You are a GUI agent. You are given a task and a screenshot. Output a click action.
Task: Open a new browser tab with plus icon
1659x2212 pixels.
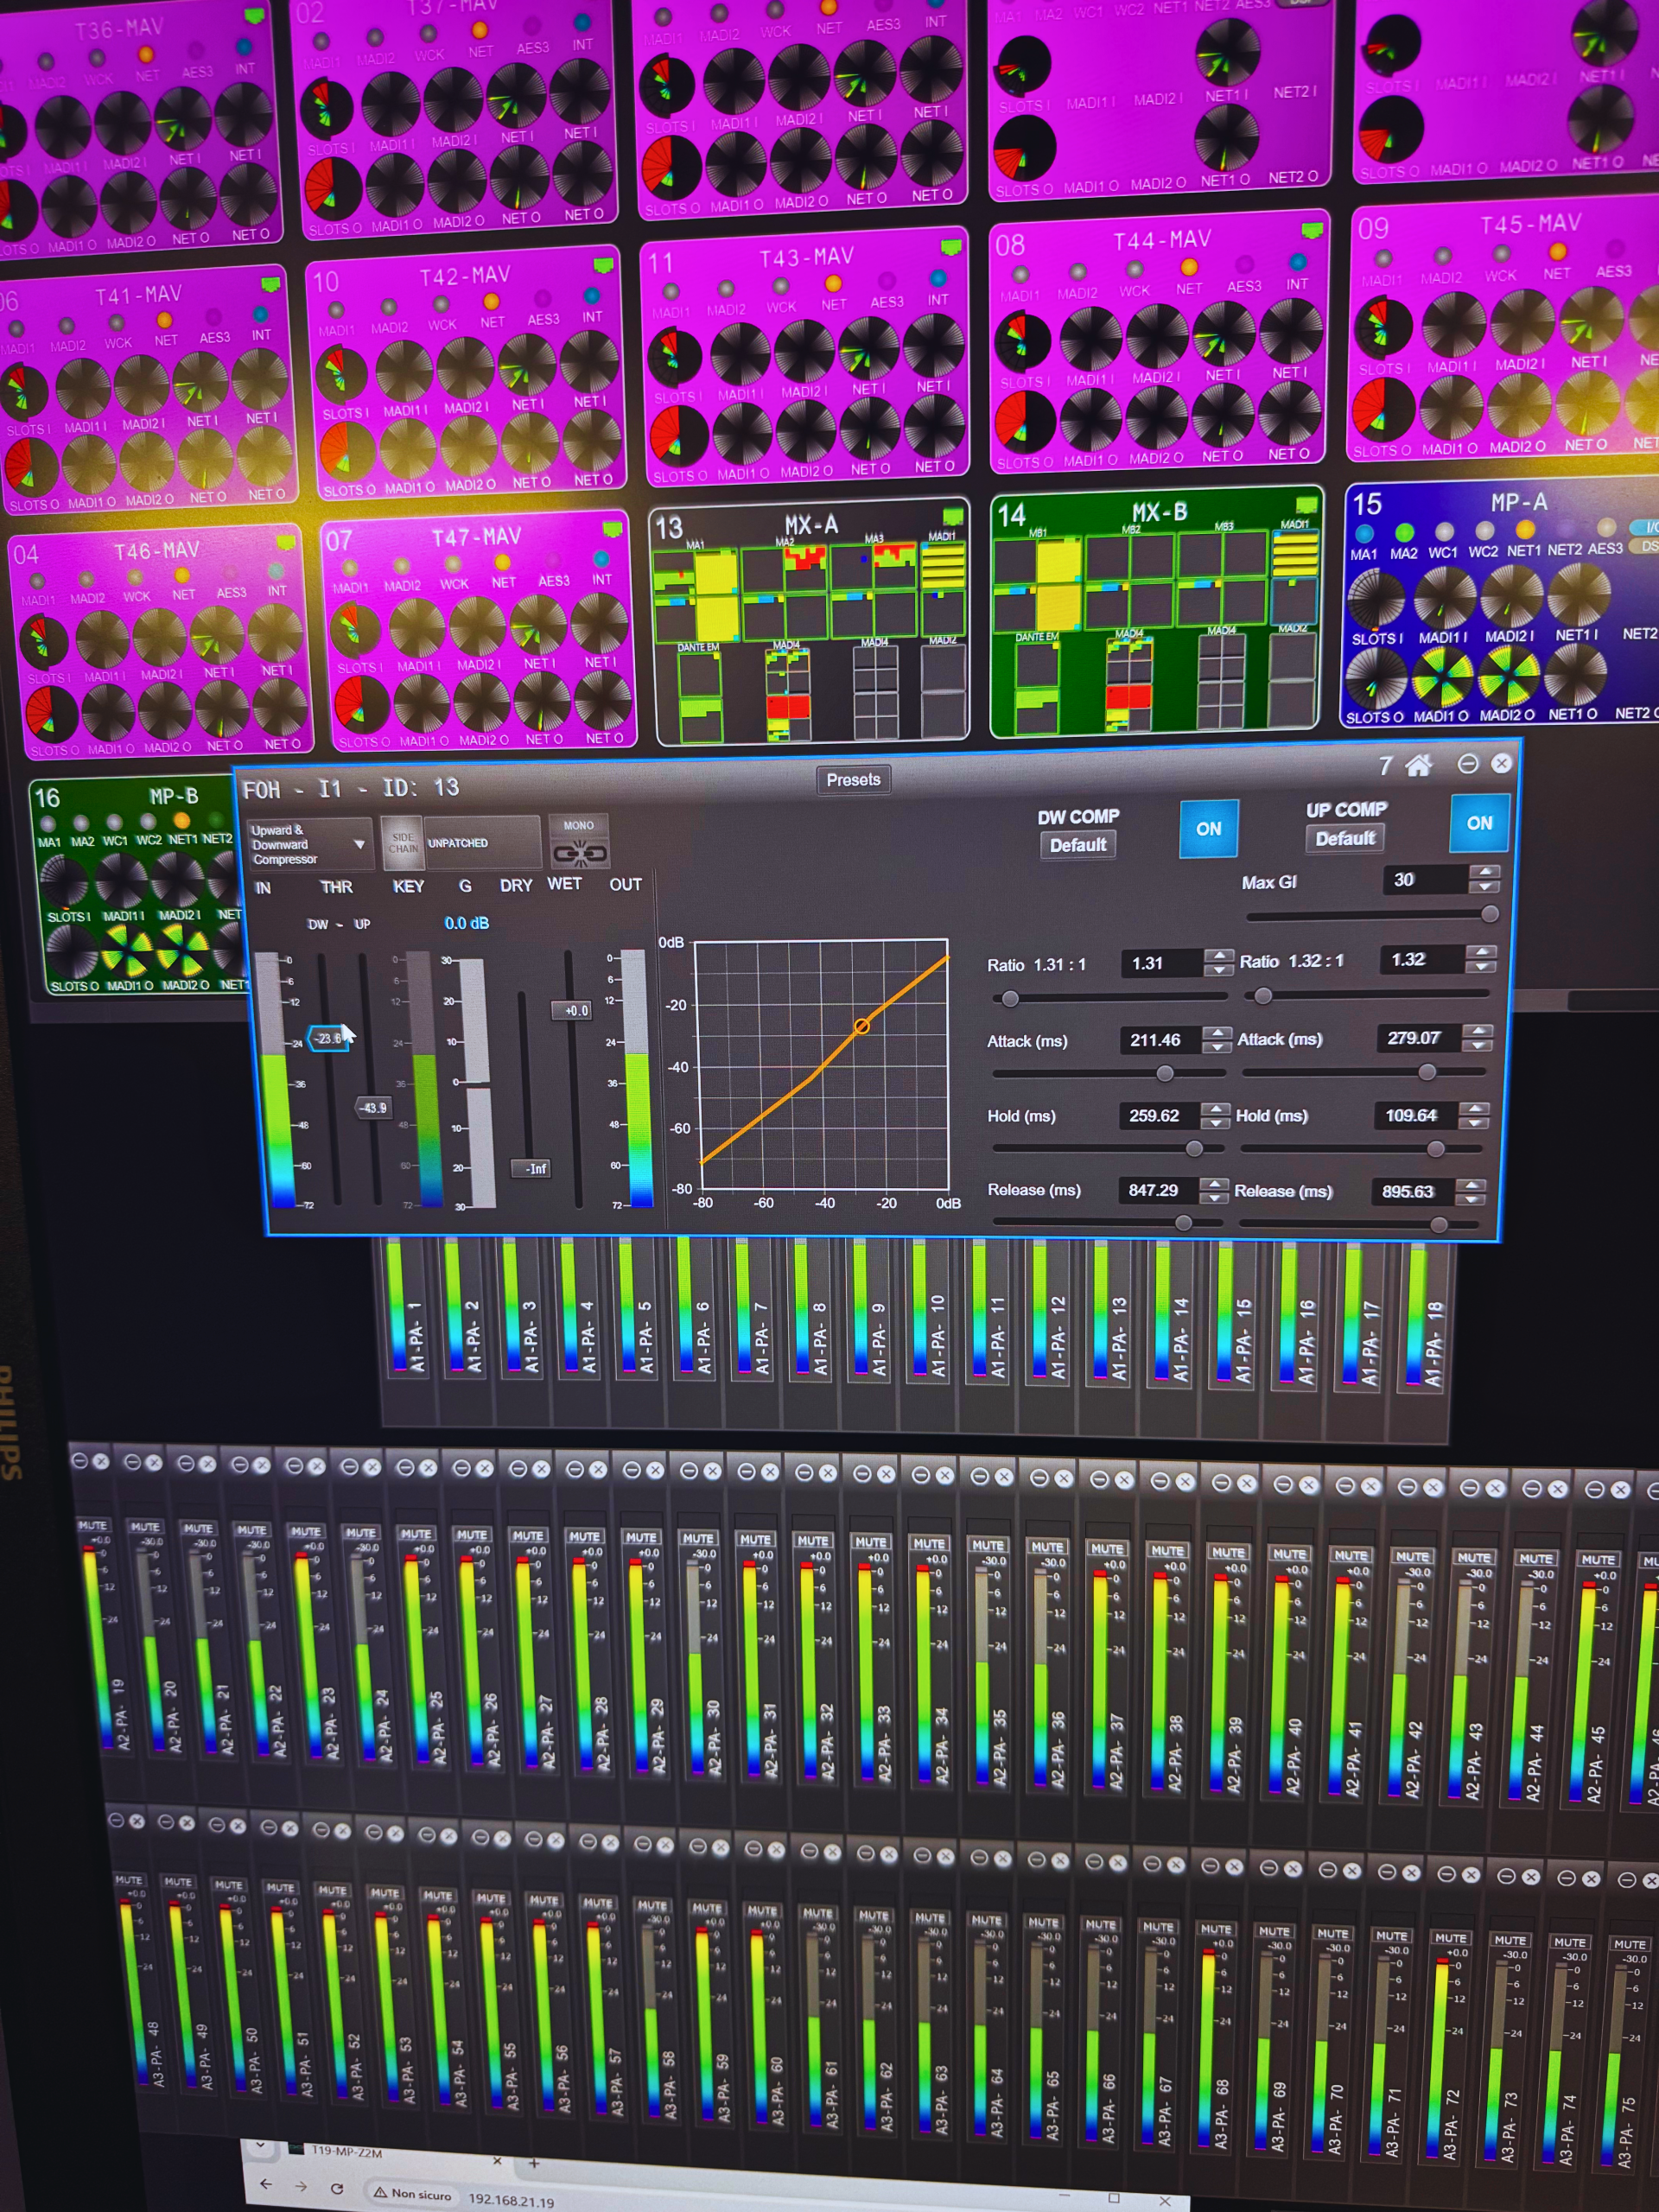point(534,2163)
